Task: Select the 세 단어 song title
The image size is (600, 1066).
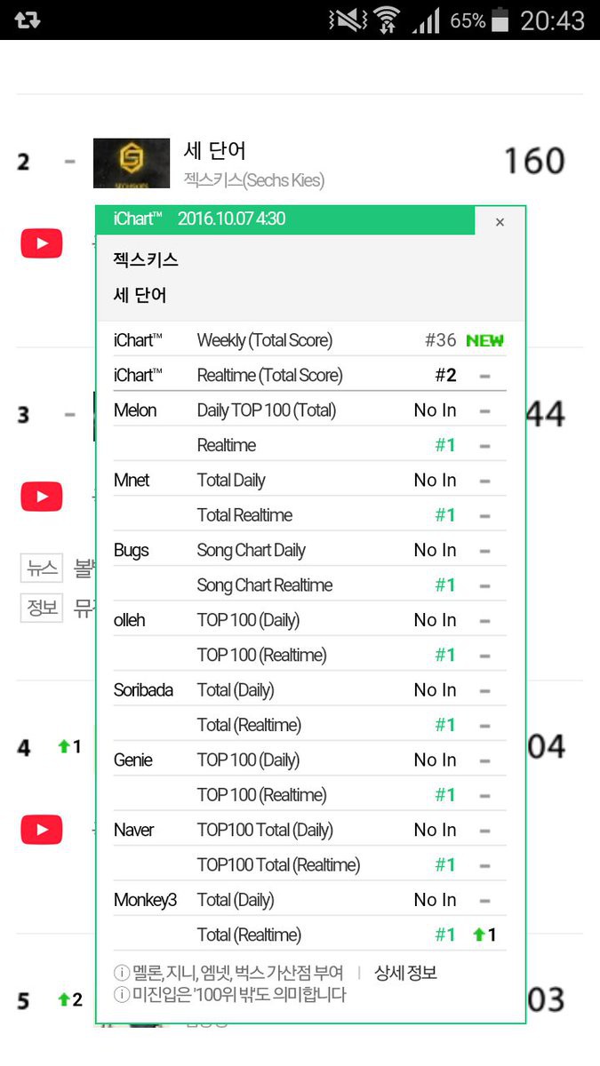Action: tap(214, 150)
